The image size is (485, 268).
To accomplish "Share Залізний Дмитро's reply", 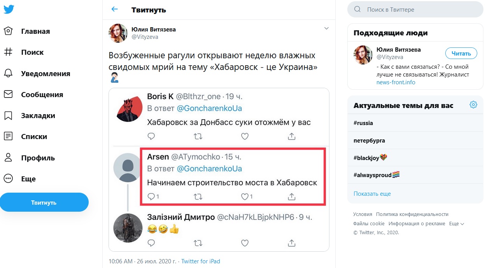I will pyautogui.click(x=291, y=243).
